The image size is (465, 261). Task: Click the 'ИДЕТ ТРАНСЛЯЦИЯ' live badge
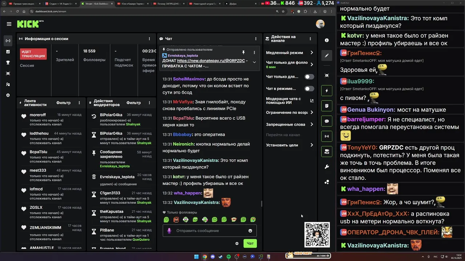pyautogui.click(x=33, y=54)
